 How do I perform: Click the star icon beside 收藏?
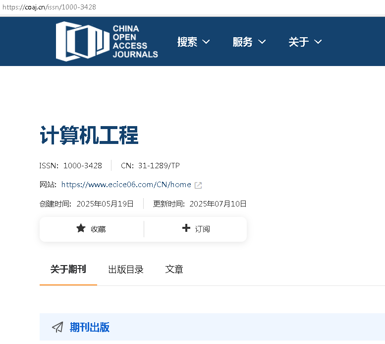tap(81, 228)
